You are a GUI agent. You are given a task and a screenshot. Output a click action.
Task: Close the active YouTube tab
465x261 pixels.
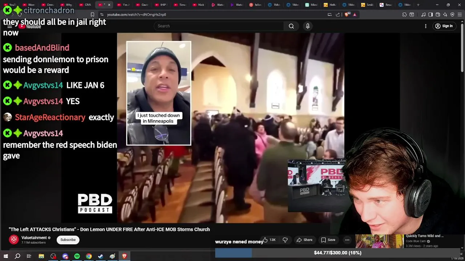pyautogui.click(x=109, y=5)
